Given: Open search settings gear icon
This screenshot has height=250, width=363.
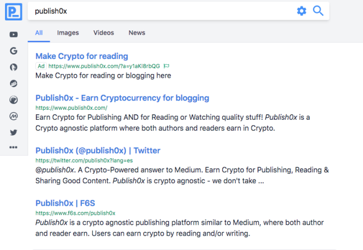Looking at the screenshot, I should pos(302,11).
